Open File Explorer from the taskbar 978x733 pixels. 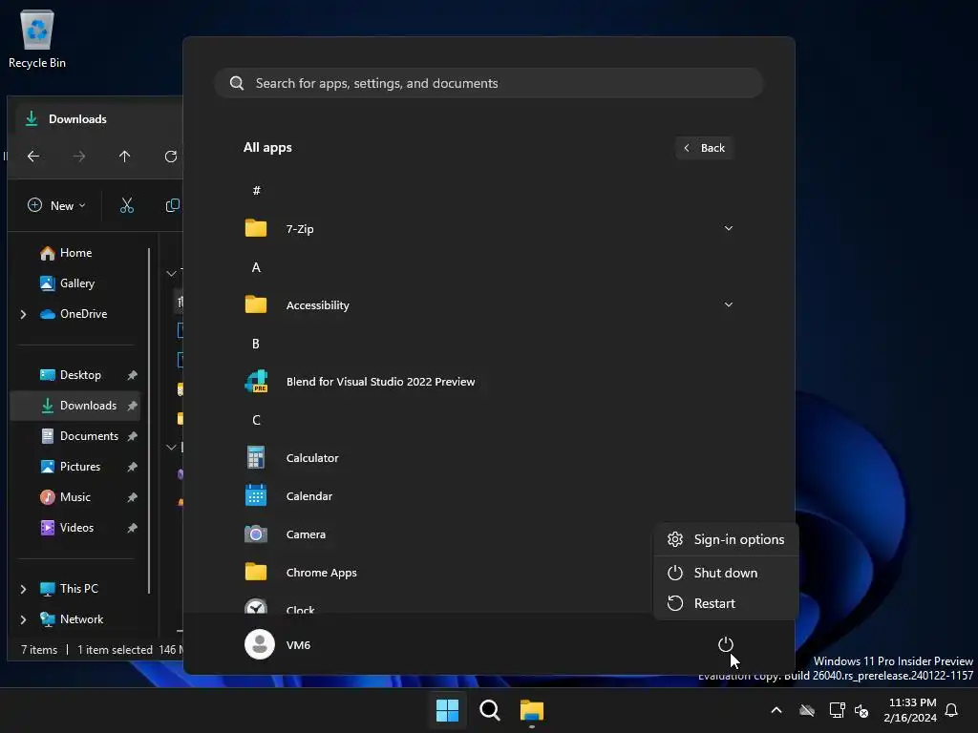pos(532,710)
